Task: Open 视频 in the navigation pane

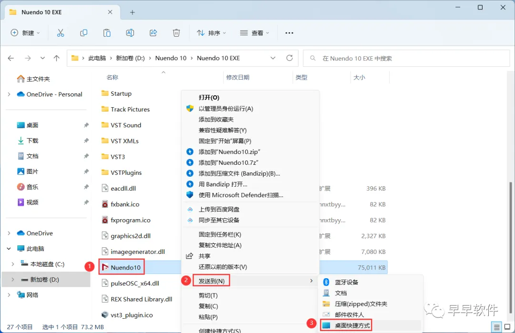Action: 28,202
